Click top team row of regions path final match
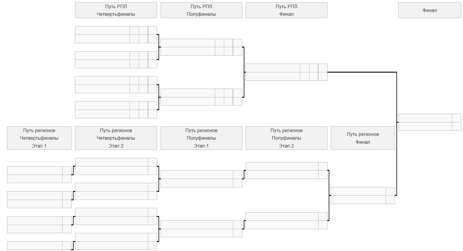 [x=358, y=191]
